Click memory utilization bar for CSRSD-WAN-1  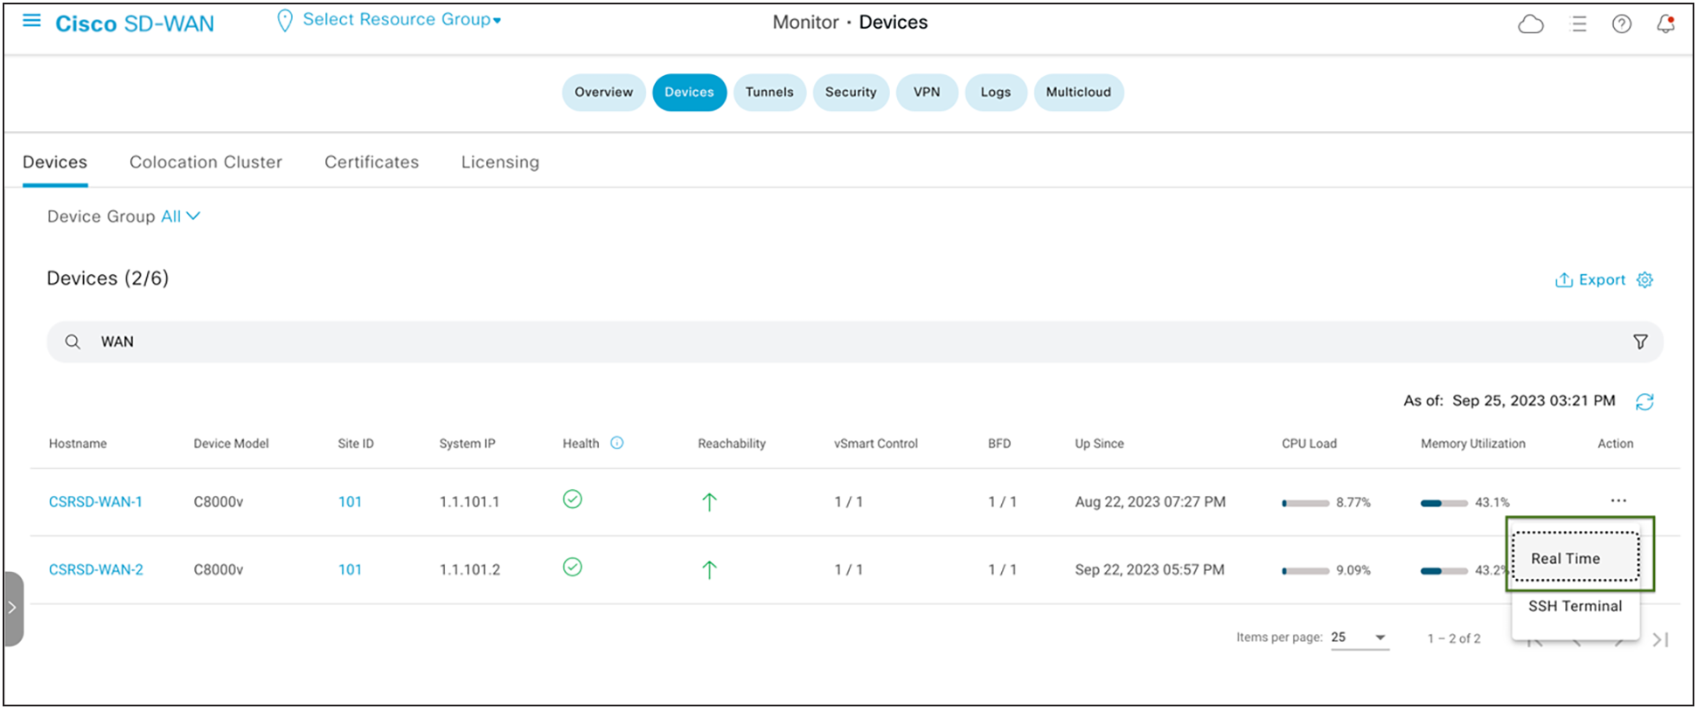(1444, 503)
